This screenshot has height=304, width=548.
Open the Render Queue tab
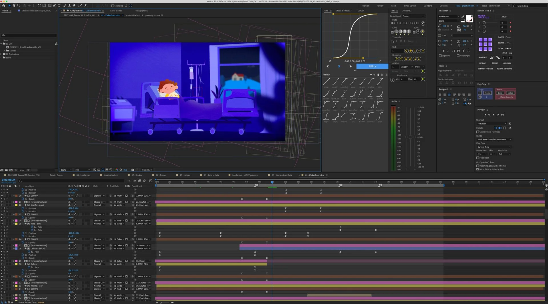point(56,175)
